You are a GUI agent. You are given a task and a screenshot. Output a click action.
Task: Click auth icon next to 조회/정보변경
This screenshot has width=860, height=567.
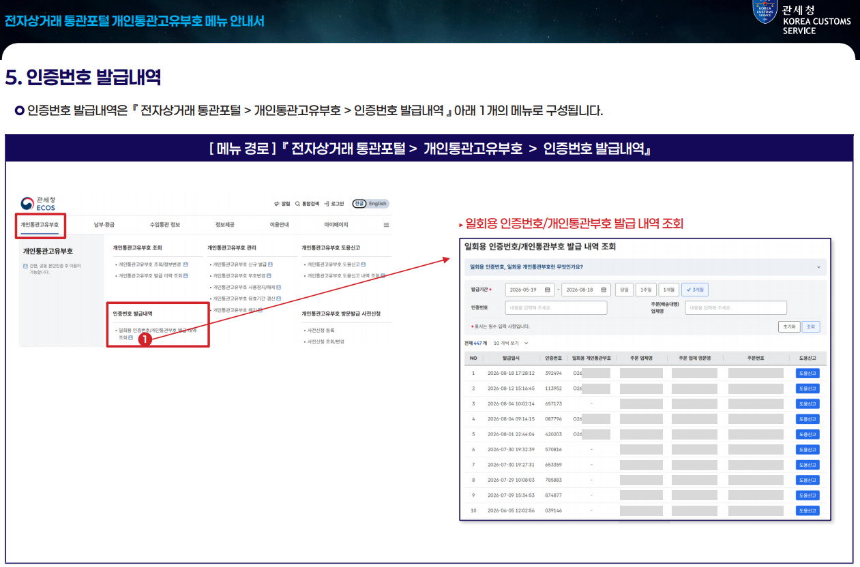click(186, 264)
